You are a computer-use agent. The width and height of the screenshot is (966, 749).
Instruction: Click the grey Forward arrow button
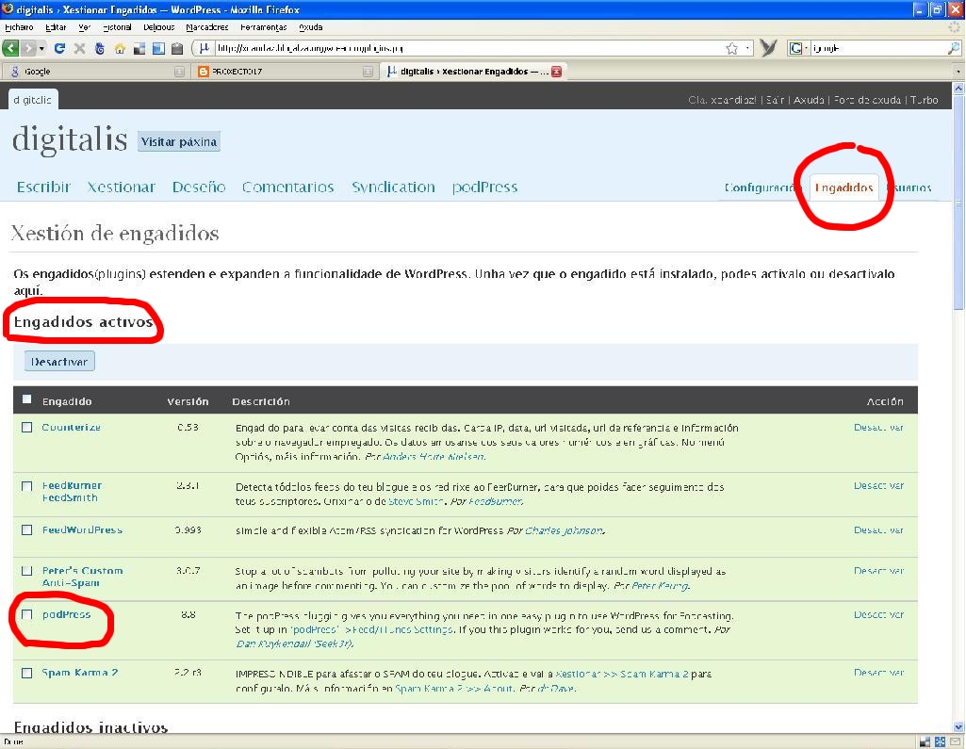28,48
